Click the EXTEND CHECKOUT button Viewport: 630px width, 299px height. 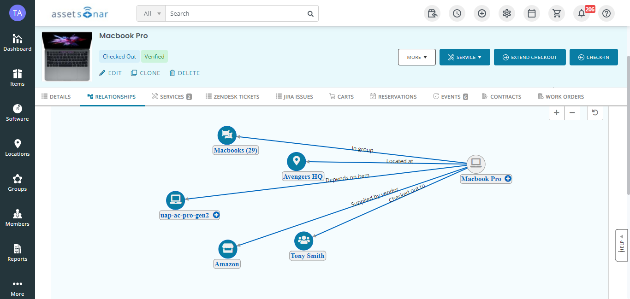[x=530, y=57]
